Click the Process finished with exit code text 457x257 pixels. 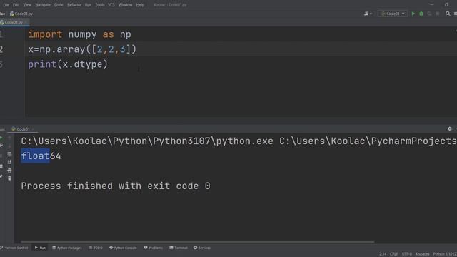coord(116,186)
